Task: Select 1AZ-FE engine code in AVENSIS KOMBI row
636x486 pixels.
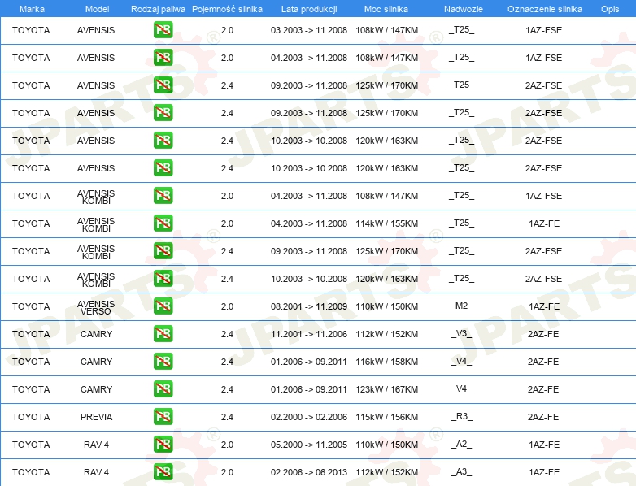Action: (x=544, y=223)
